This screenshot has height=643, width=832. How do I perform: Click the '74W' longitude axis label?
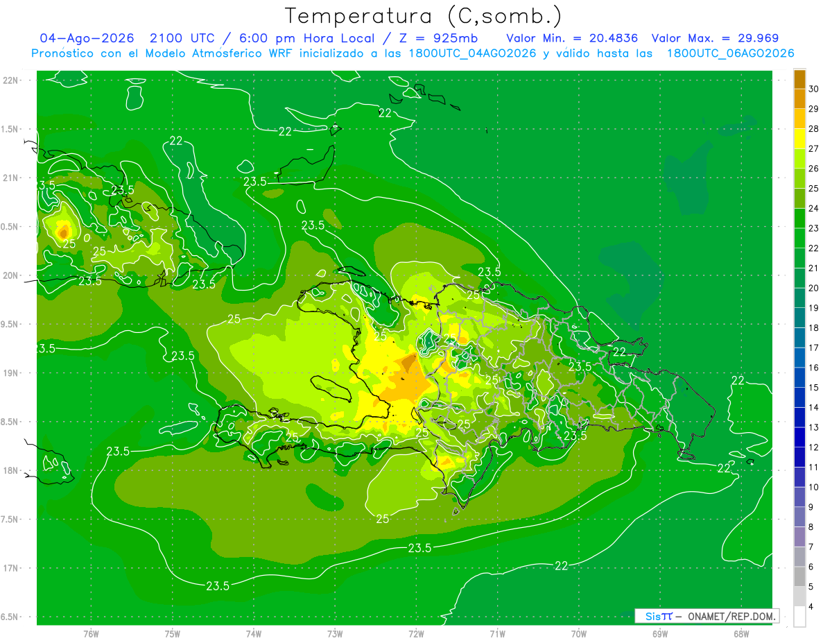(x=254, y=634)
